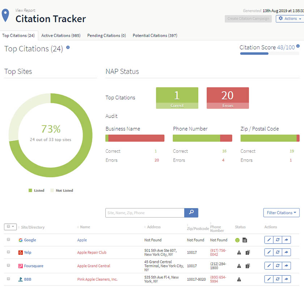The height and width of the screenshot is (287, 304).
Task: Click the Citation Score info icon
Action: tap(298, 46)
